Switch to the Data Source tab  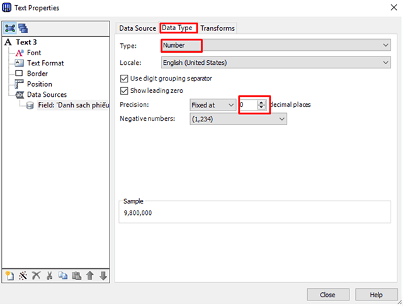tap(137, 28)
